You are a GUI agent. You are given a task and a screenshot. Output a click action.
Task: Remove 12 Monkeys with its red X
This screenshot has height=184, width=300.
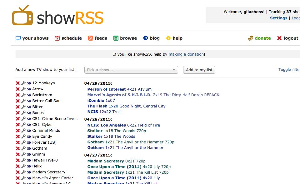(x=18, y=83)
